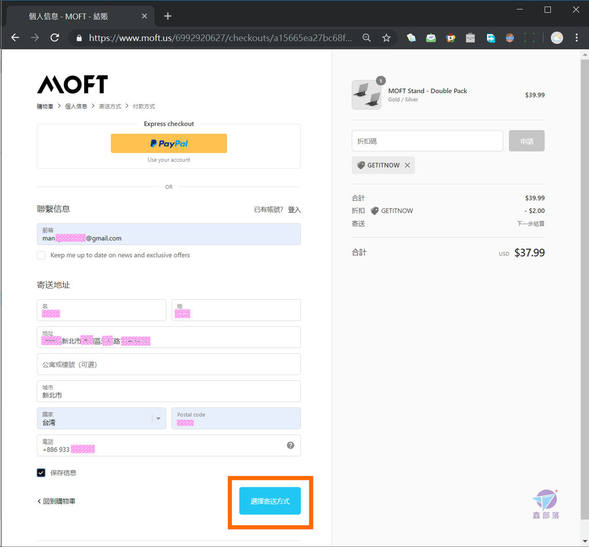
Task: Focus the 名 first name field
Action: [101, 310]
